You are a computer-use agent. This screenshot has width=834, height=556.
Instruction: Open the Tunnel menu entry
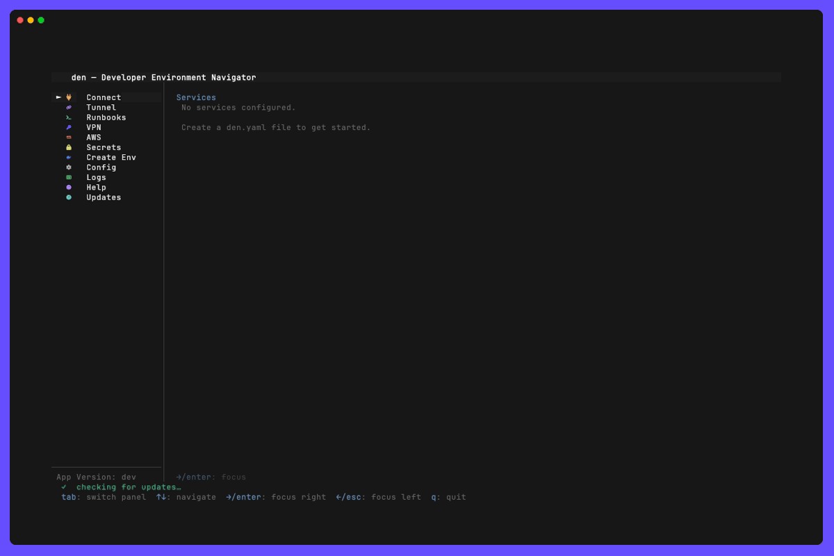[101, 108]
